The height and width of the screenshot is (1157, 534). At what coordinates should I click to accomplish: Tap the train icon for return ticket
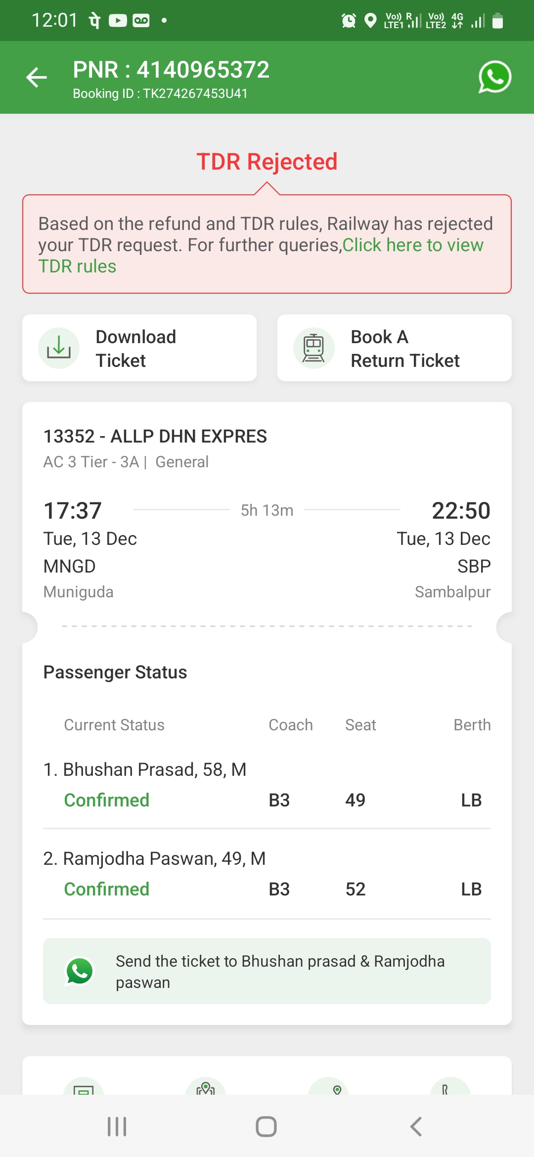click(313, 348)
